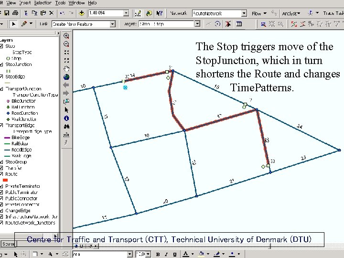Toggle the Transfer layer checkbox
This screenshot has width=344, height=258.
coord(1,168)
